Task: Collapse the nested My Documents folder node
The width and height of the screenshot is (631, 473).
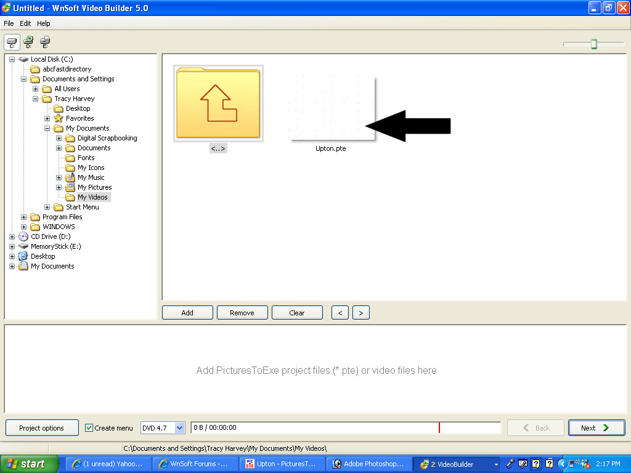Action: (47, 128)
